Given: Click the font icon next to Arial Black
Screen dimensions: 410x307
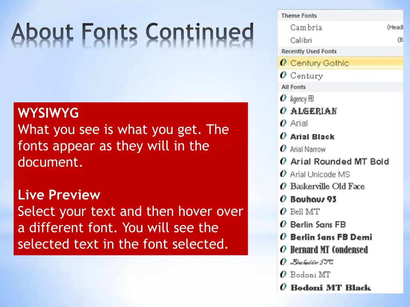Looking at the screenshot, I should (283, 136).
